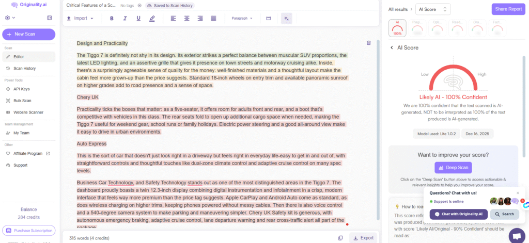Screen dimensions: 529x243
Task: Toggle bold formatting in the editor toolbar
Action: 112,19
